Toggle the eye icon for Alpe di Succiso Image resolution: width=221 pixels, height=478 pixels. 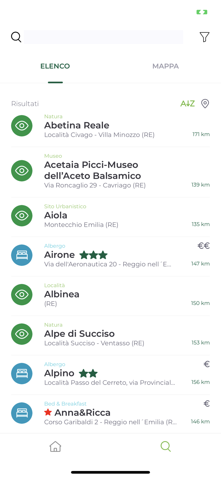click(22, 334)
